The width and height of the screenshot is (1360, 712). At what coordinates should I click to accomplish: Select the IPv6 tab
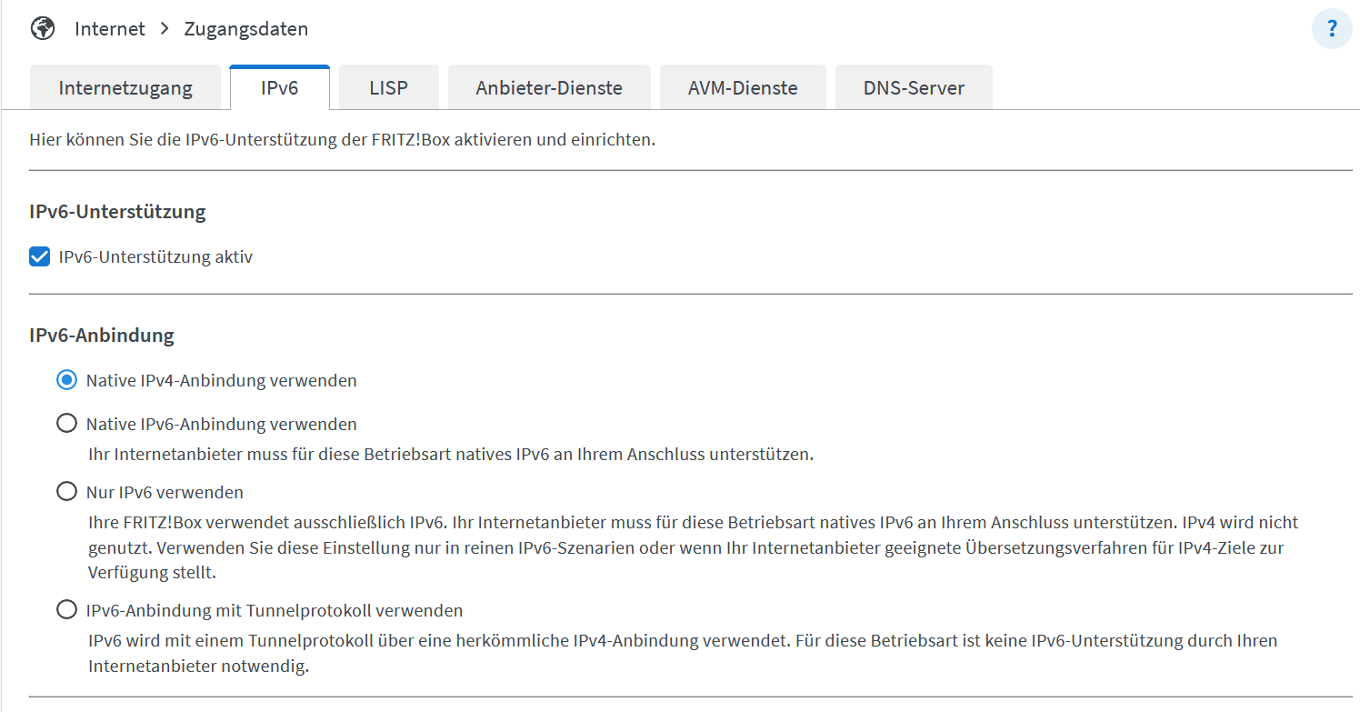pyautogui.click(x=279, y=88)
